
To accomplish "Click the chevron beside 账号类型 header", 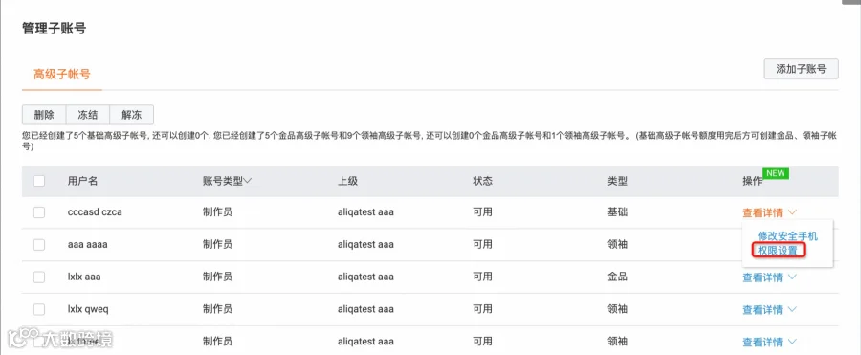I will (x=248, y=181).
